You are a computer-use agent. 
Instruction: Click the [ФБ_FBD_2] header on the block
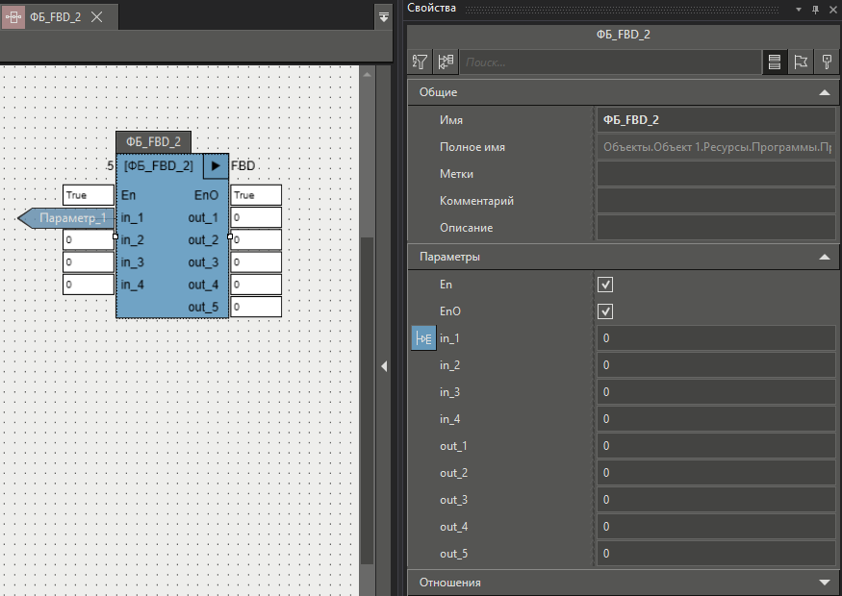click(x=159, y=165)
